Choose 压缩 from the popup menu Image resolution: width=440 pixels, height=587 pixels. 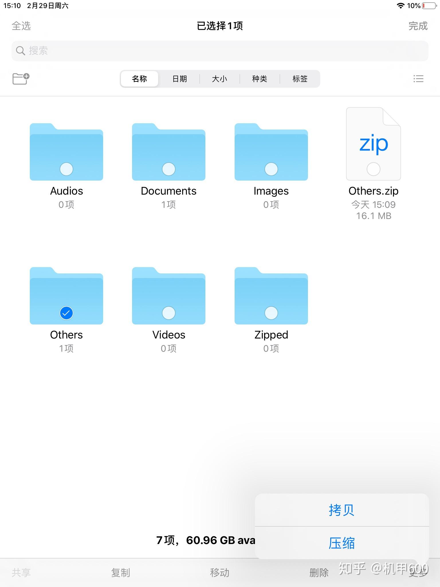pos(342,543)
